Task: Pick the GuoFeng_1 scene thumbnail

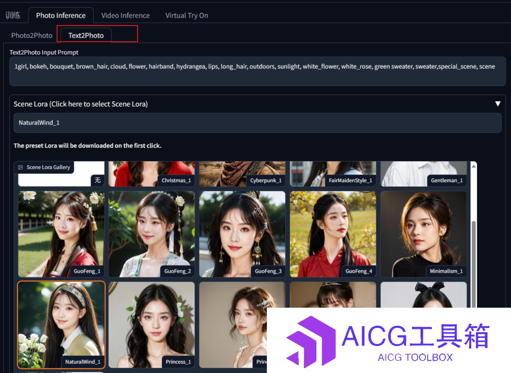Action: point(61,234)
